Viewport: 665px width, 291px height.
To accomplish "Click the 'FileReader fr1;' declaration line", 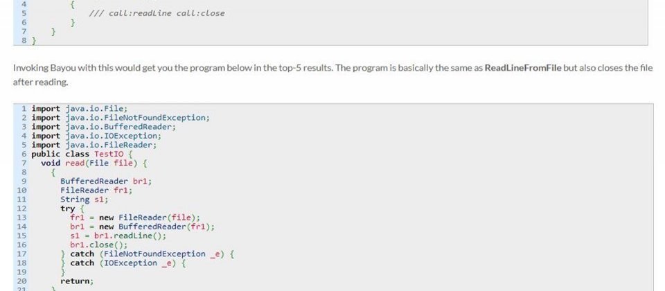I will pyautogui.click(x=96, y=191).
